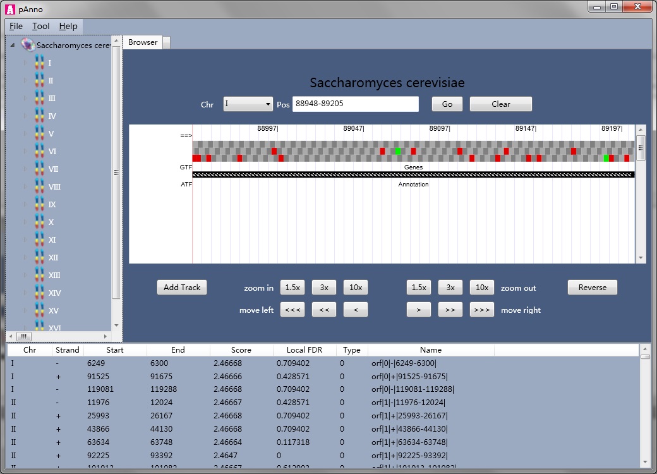This screenshot has width=657, height=474.
Task: Select chromosome III icon in tree
Action: tap(39, 98)
